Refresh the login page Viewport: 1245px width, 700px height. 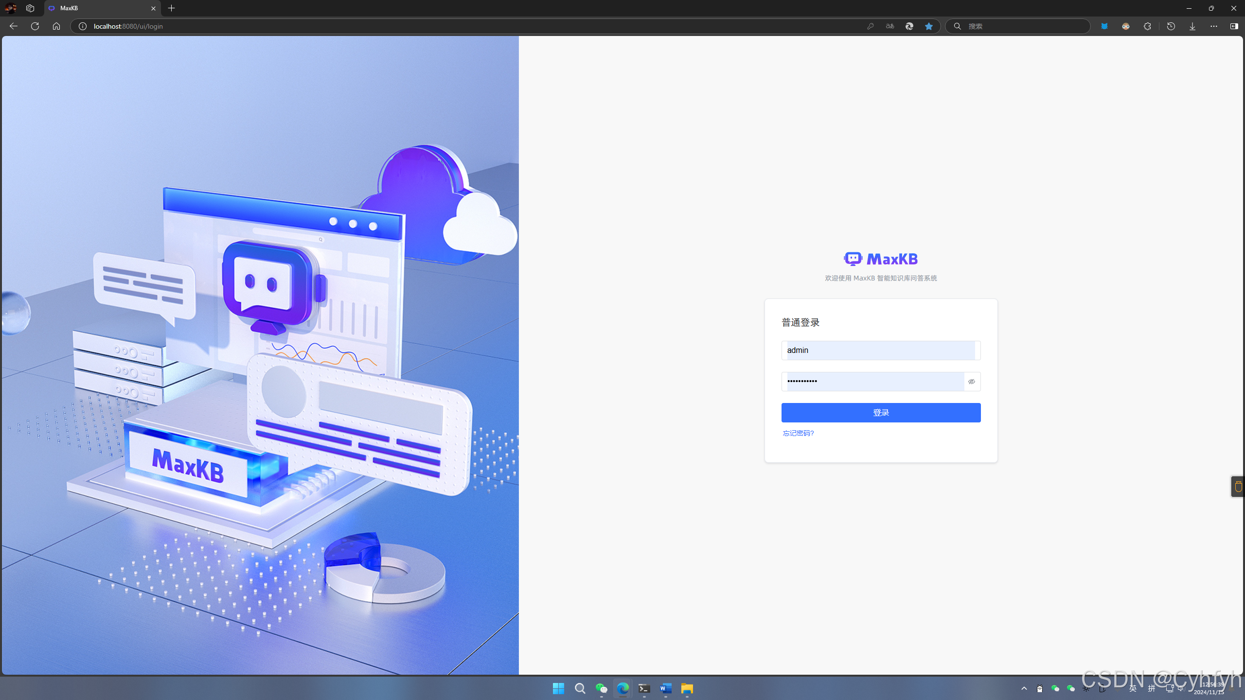(x=35, y=26)
